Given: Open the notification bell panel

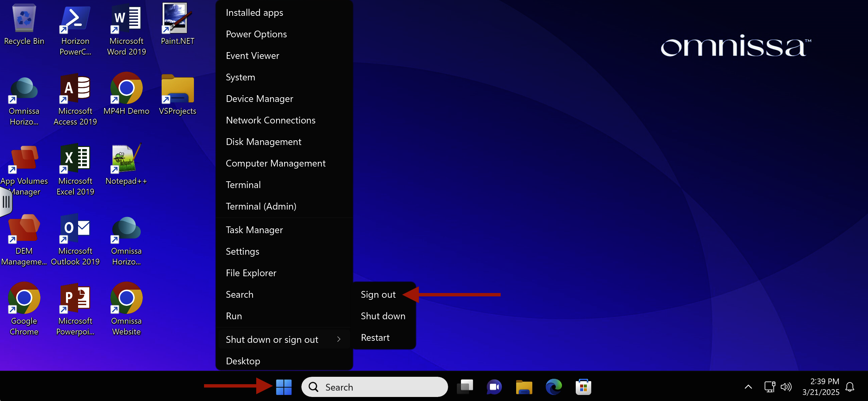Looking at the screenshot, I should (849, 387).
